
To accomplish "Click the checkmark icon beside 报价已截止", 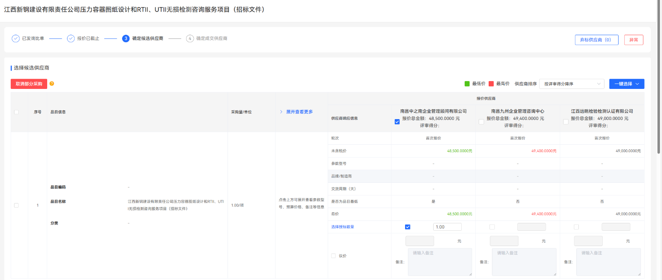I will coord(71,38).
